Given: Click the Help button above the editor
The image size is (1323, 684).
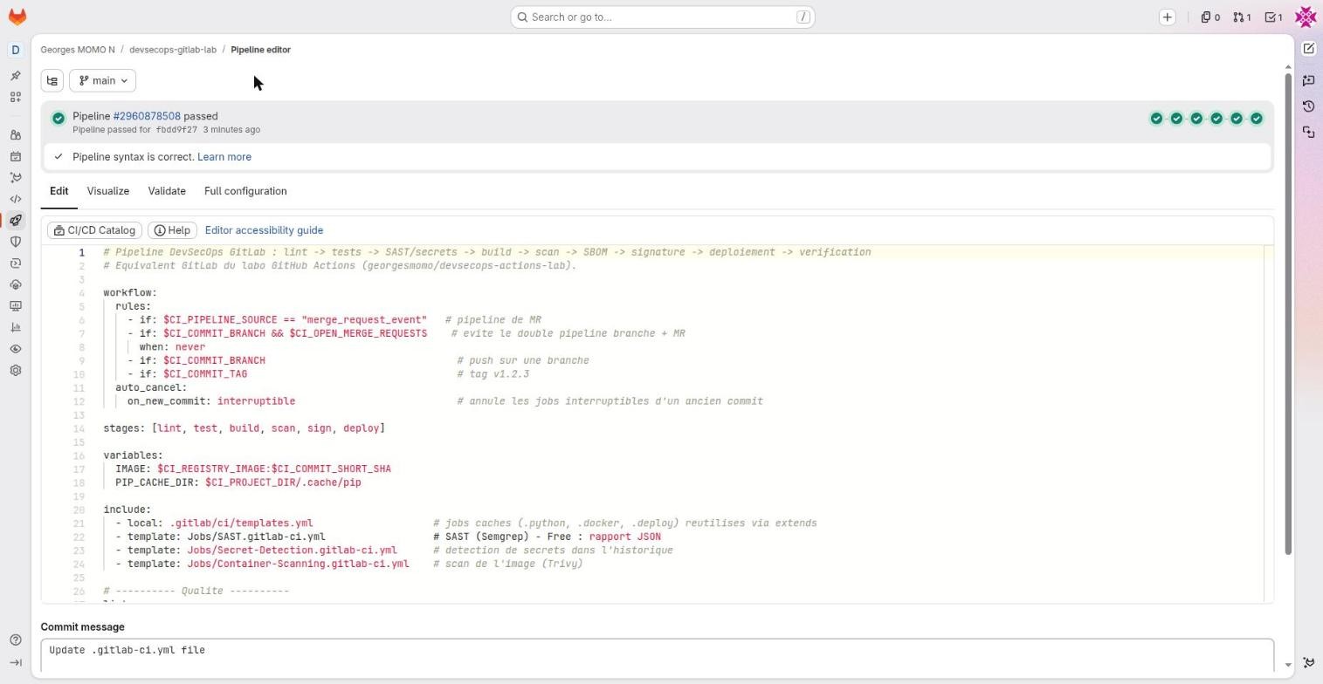Looking at the screenshot, I should point(172,230).
